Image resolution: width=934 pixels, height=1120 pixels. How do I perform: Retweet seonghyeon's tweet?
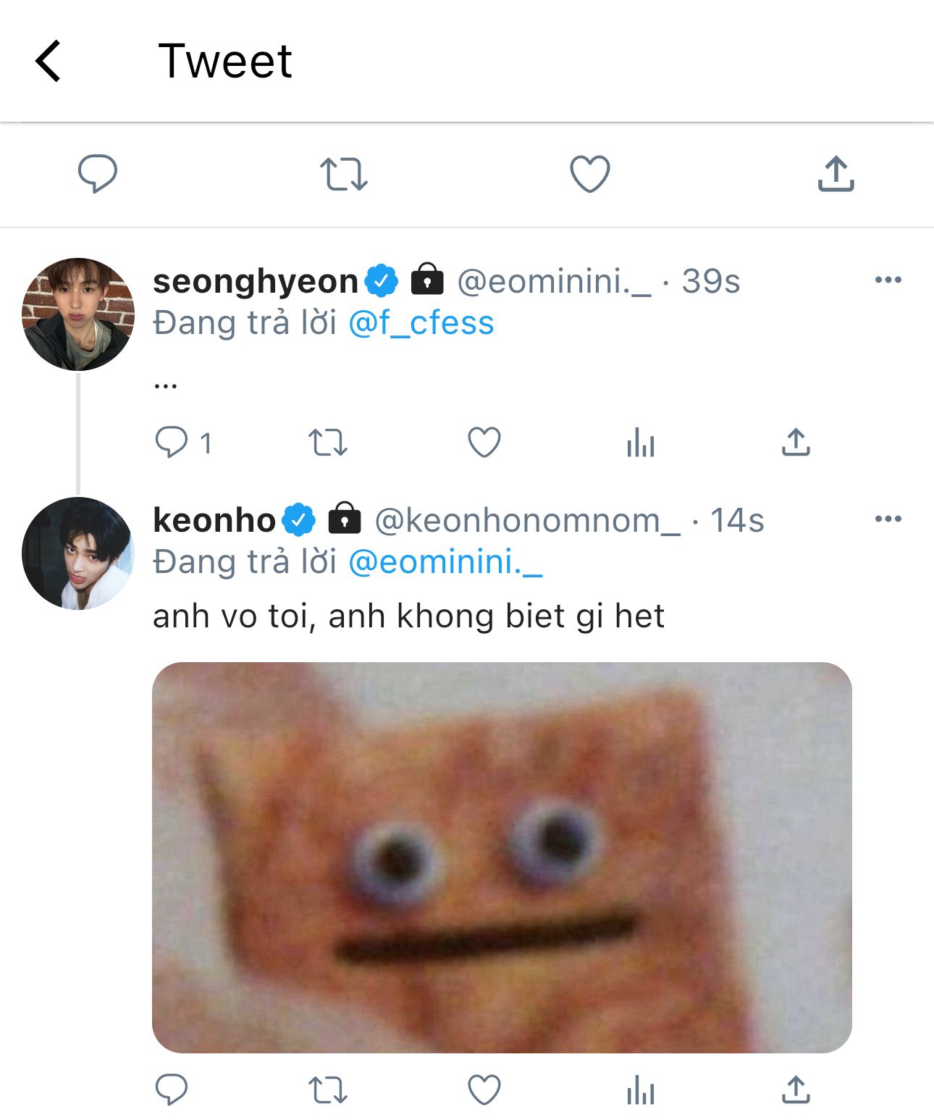[x=328, y=442]
